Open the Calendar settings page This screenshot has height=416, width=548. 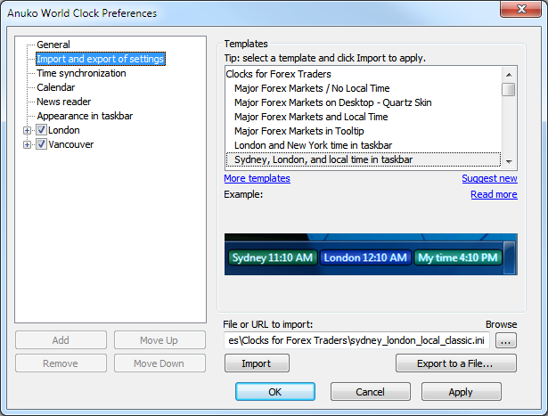(55, 87)
